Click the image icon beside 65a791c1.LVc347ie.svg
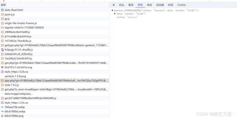 (2, 67)
